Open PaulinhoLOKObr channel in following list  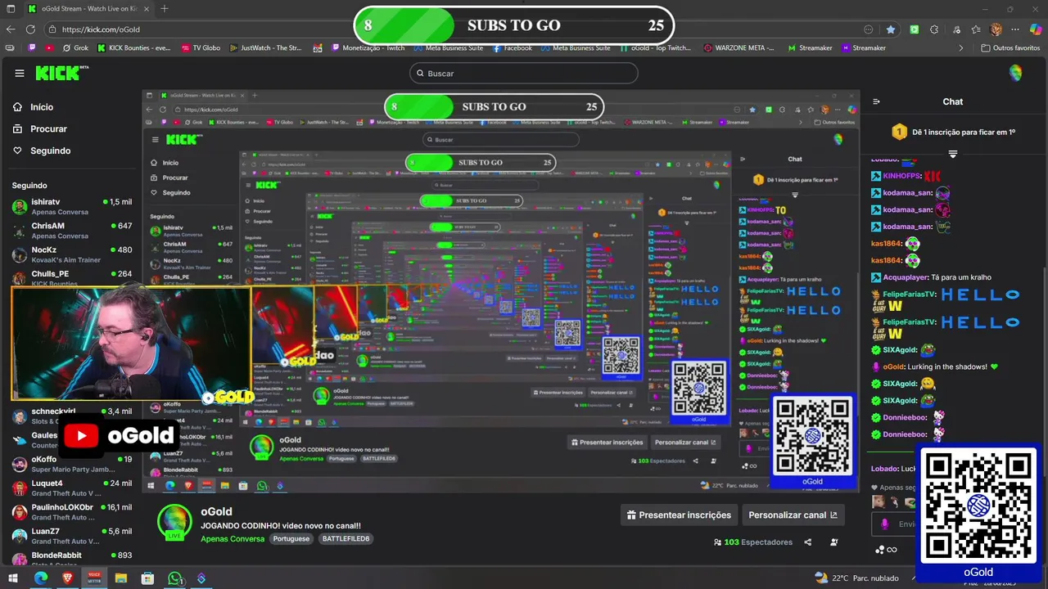pyautogui.click(x=71, y=512)
